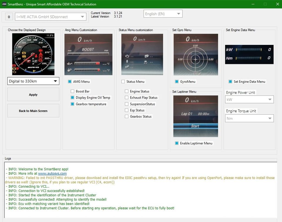
Task: Open the Engine Torque Unit Nm dropdown
Action: [249, 118]
